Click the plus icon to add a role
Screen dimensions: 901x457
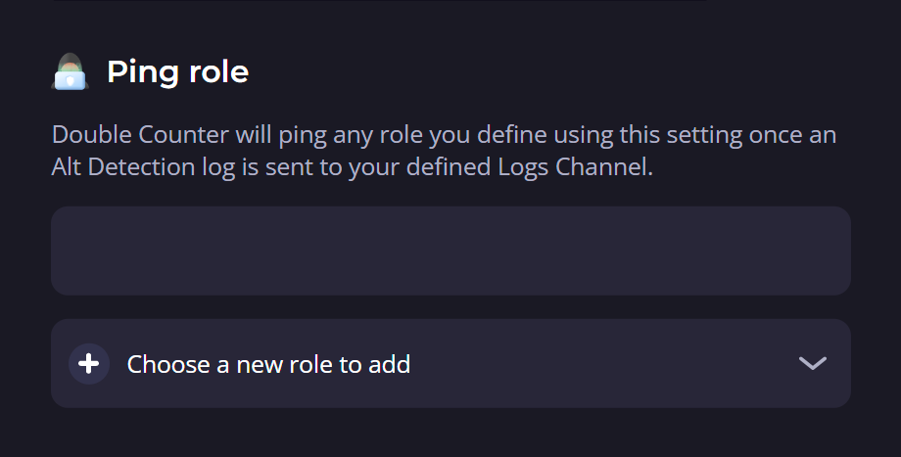coord(88,364)
